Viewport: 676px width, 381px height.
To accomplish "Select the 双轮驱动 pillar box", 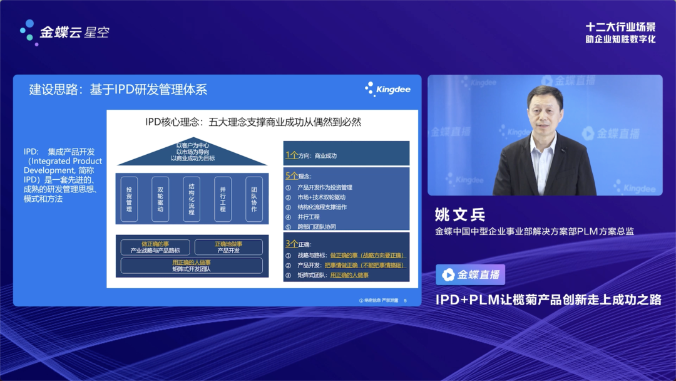I will tap(160, 199).
